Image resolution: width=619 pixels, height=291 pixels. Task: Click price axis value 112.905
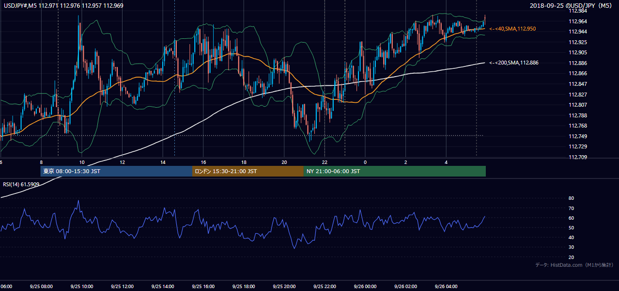pos(577,52)
